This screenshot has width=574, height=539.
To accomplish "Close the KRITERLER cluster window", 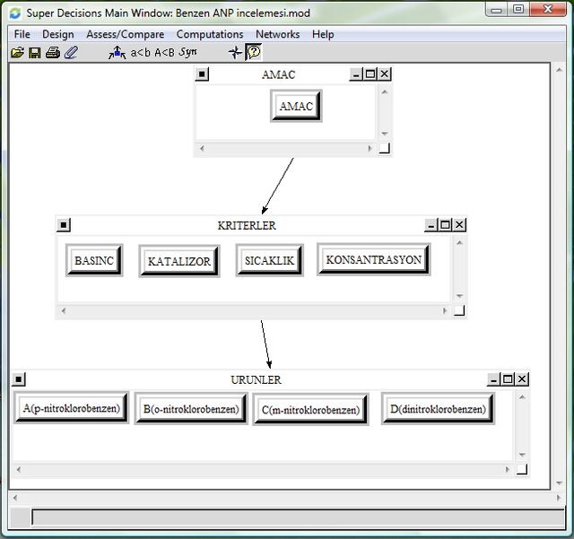I will coord(459,225).
